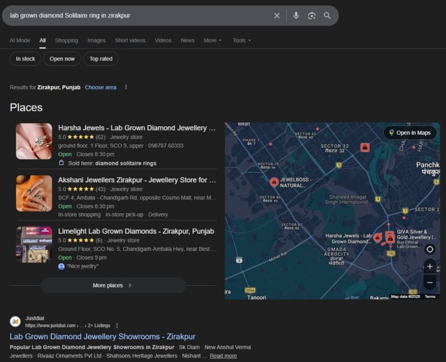Clear the search query with X icon
446x362 pixels.
click(x=277, y=16)
